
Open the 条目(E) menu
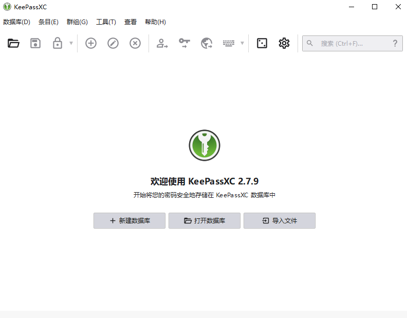point(48,22)
